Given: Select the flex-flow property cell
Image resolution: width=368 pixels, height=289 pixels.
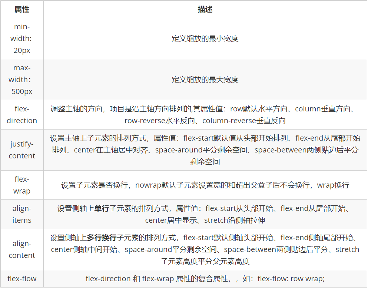Looking at the screenshot, I should click(x=21, y=279).
